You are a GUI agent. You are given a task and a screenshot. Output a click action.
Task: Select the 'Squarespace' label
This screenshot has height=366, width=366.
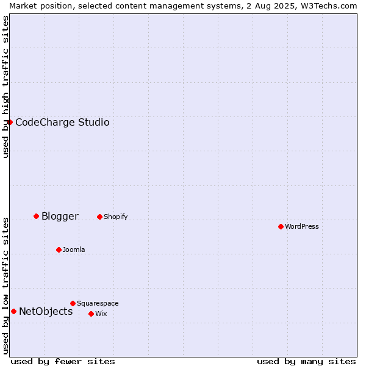click(98, 303)
